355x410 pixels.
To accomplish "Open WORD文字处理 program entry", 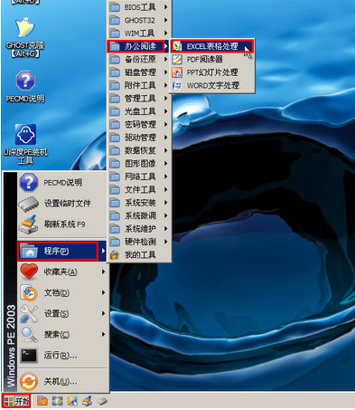I will (212, 85).
